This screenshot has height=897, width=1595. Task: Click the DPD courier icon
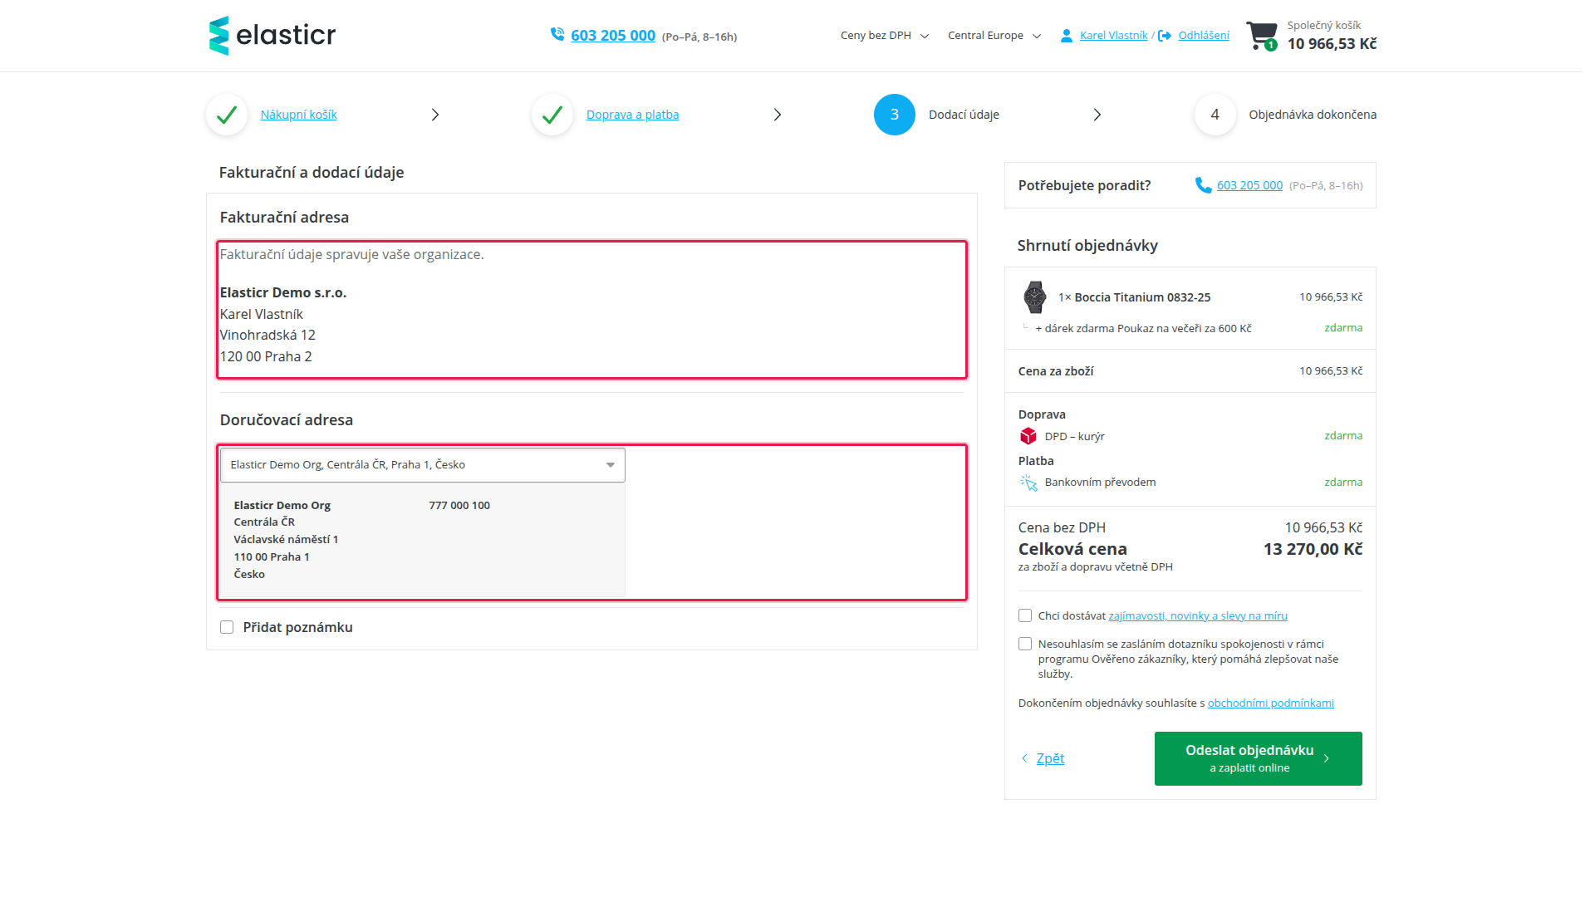pyautogui.click(x=1028, y=436)
